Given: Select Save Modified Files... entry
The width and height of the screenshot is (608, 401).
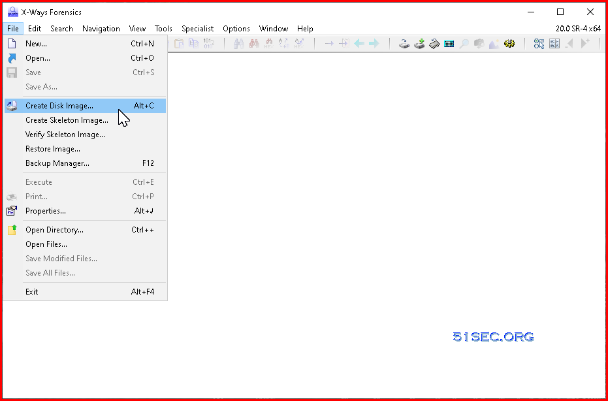Looking at the screenshot, I should click(x=86, y=259).
